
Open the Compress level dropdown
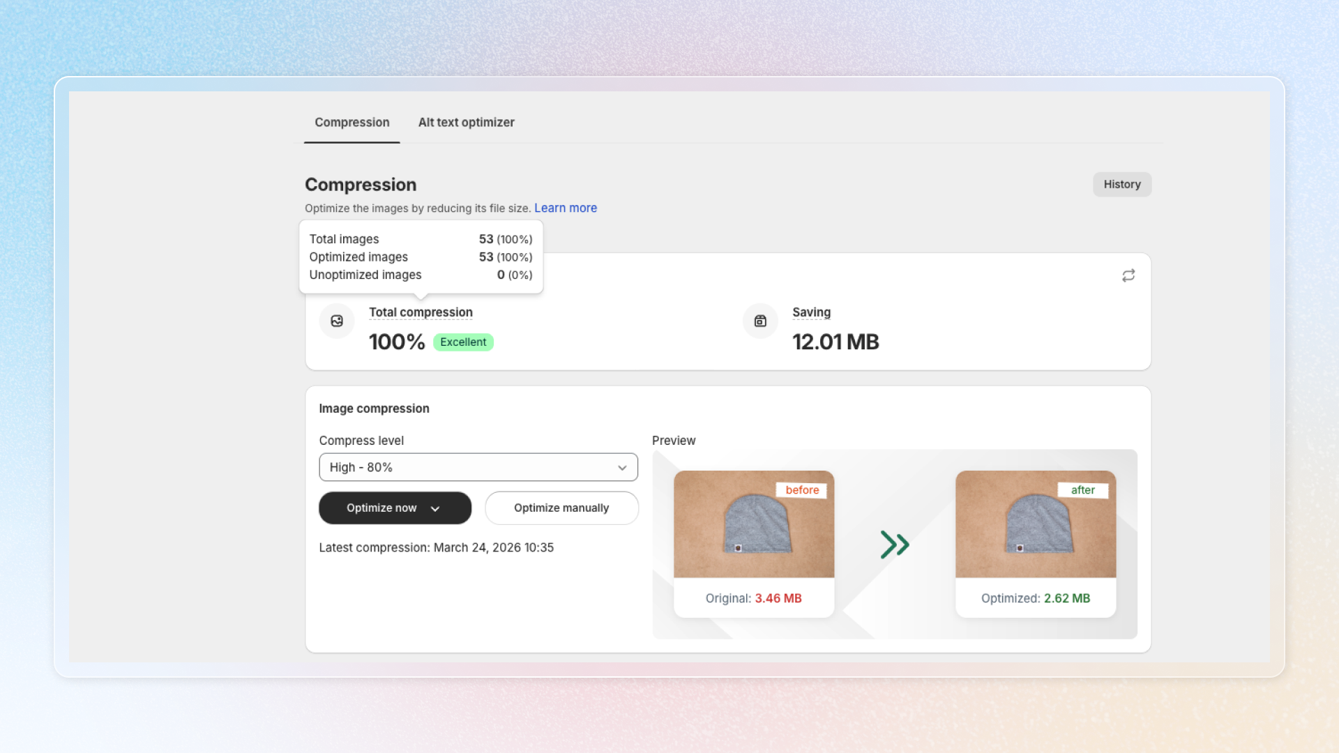[x=478, y=467]
